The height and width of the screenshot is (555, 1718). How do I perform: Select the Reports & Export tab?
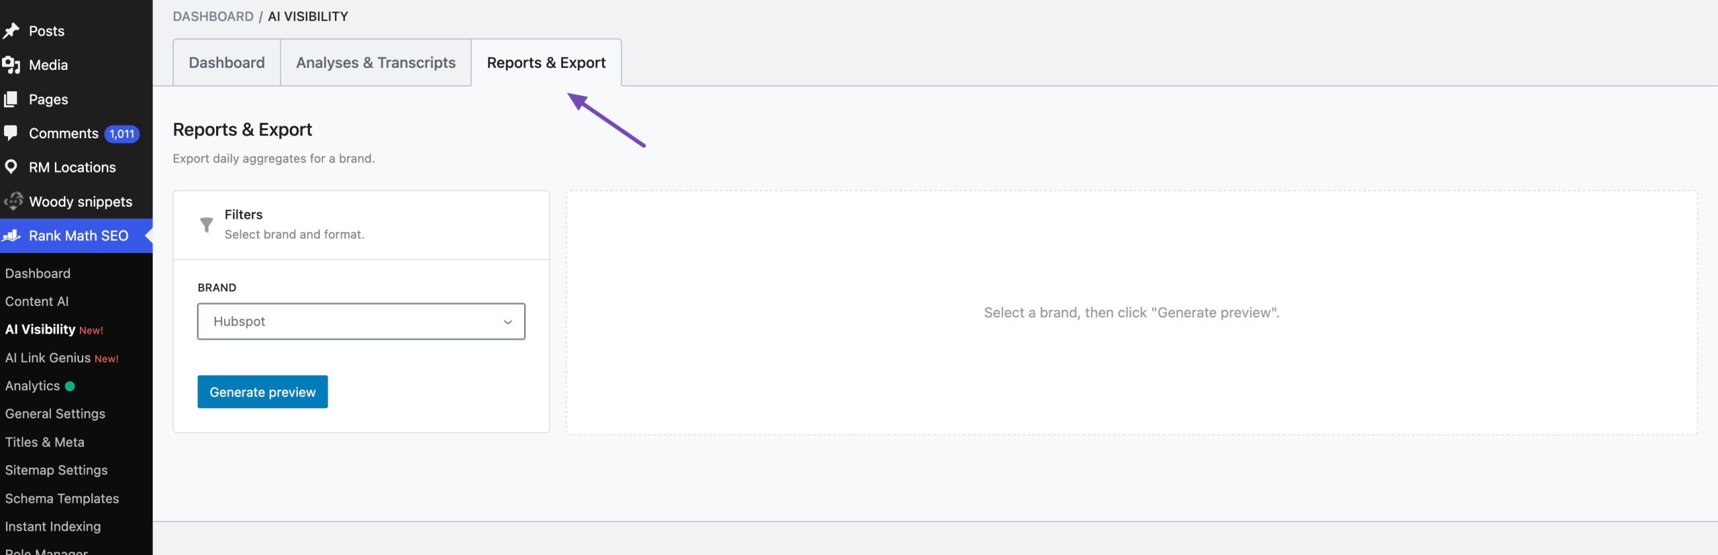(546, 62)
